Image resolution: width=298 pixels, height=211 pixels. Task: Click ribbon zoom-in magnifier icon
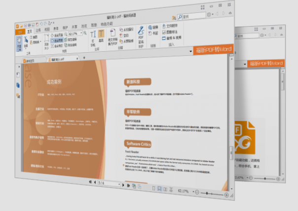coord(85,33)
